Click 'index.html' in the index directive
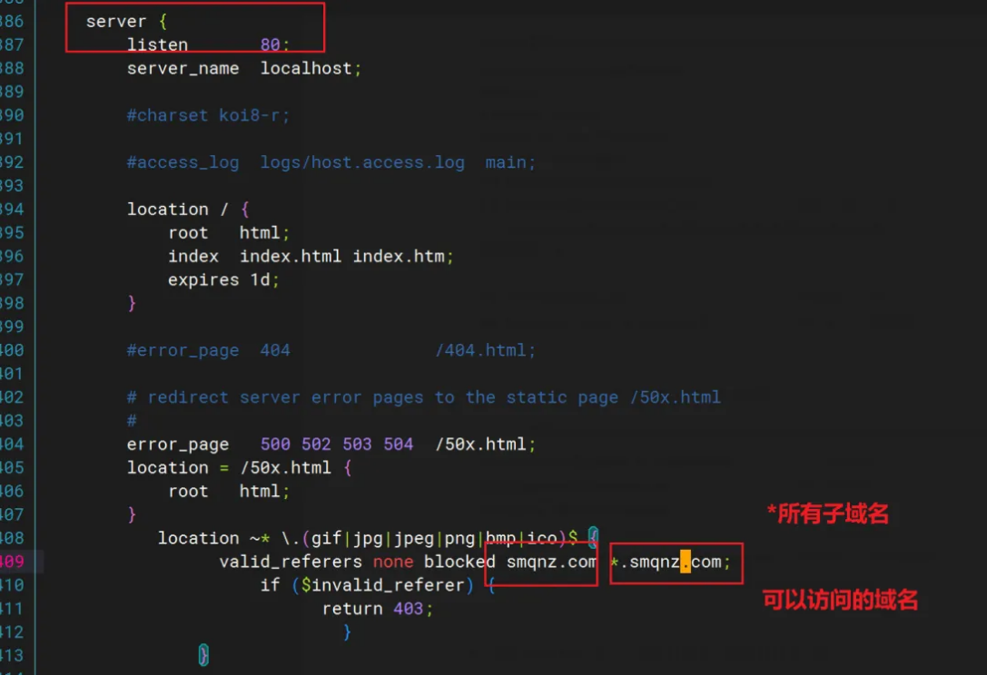This screenshot has height=675, width=987. click(291, 257)
